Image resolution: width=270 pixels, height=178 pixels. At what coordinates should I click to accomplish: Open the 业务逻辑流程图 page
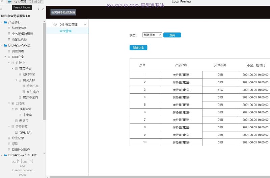click(x=22, y=34)
